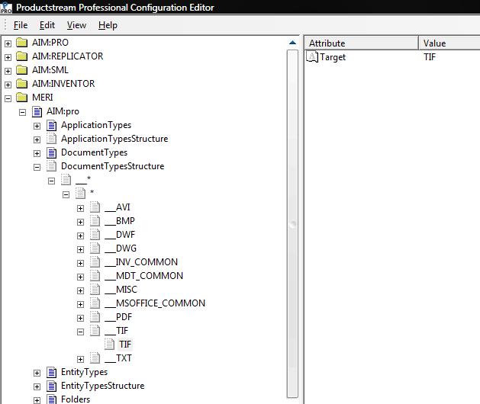Collapse the MERI folder node
The image size is (480, 404).
[x=8, y=98]
